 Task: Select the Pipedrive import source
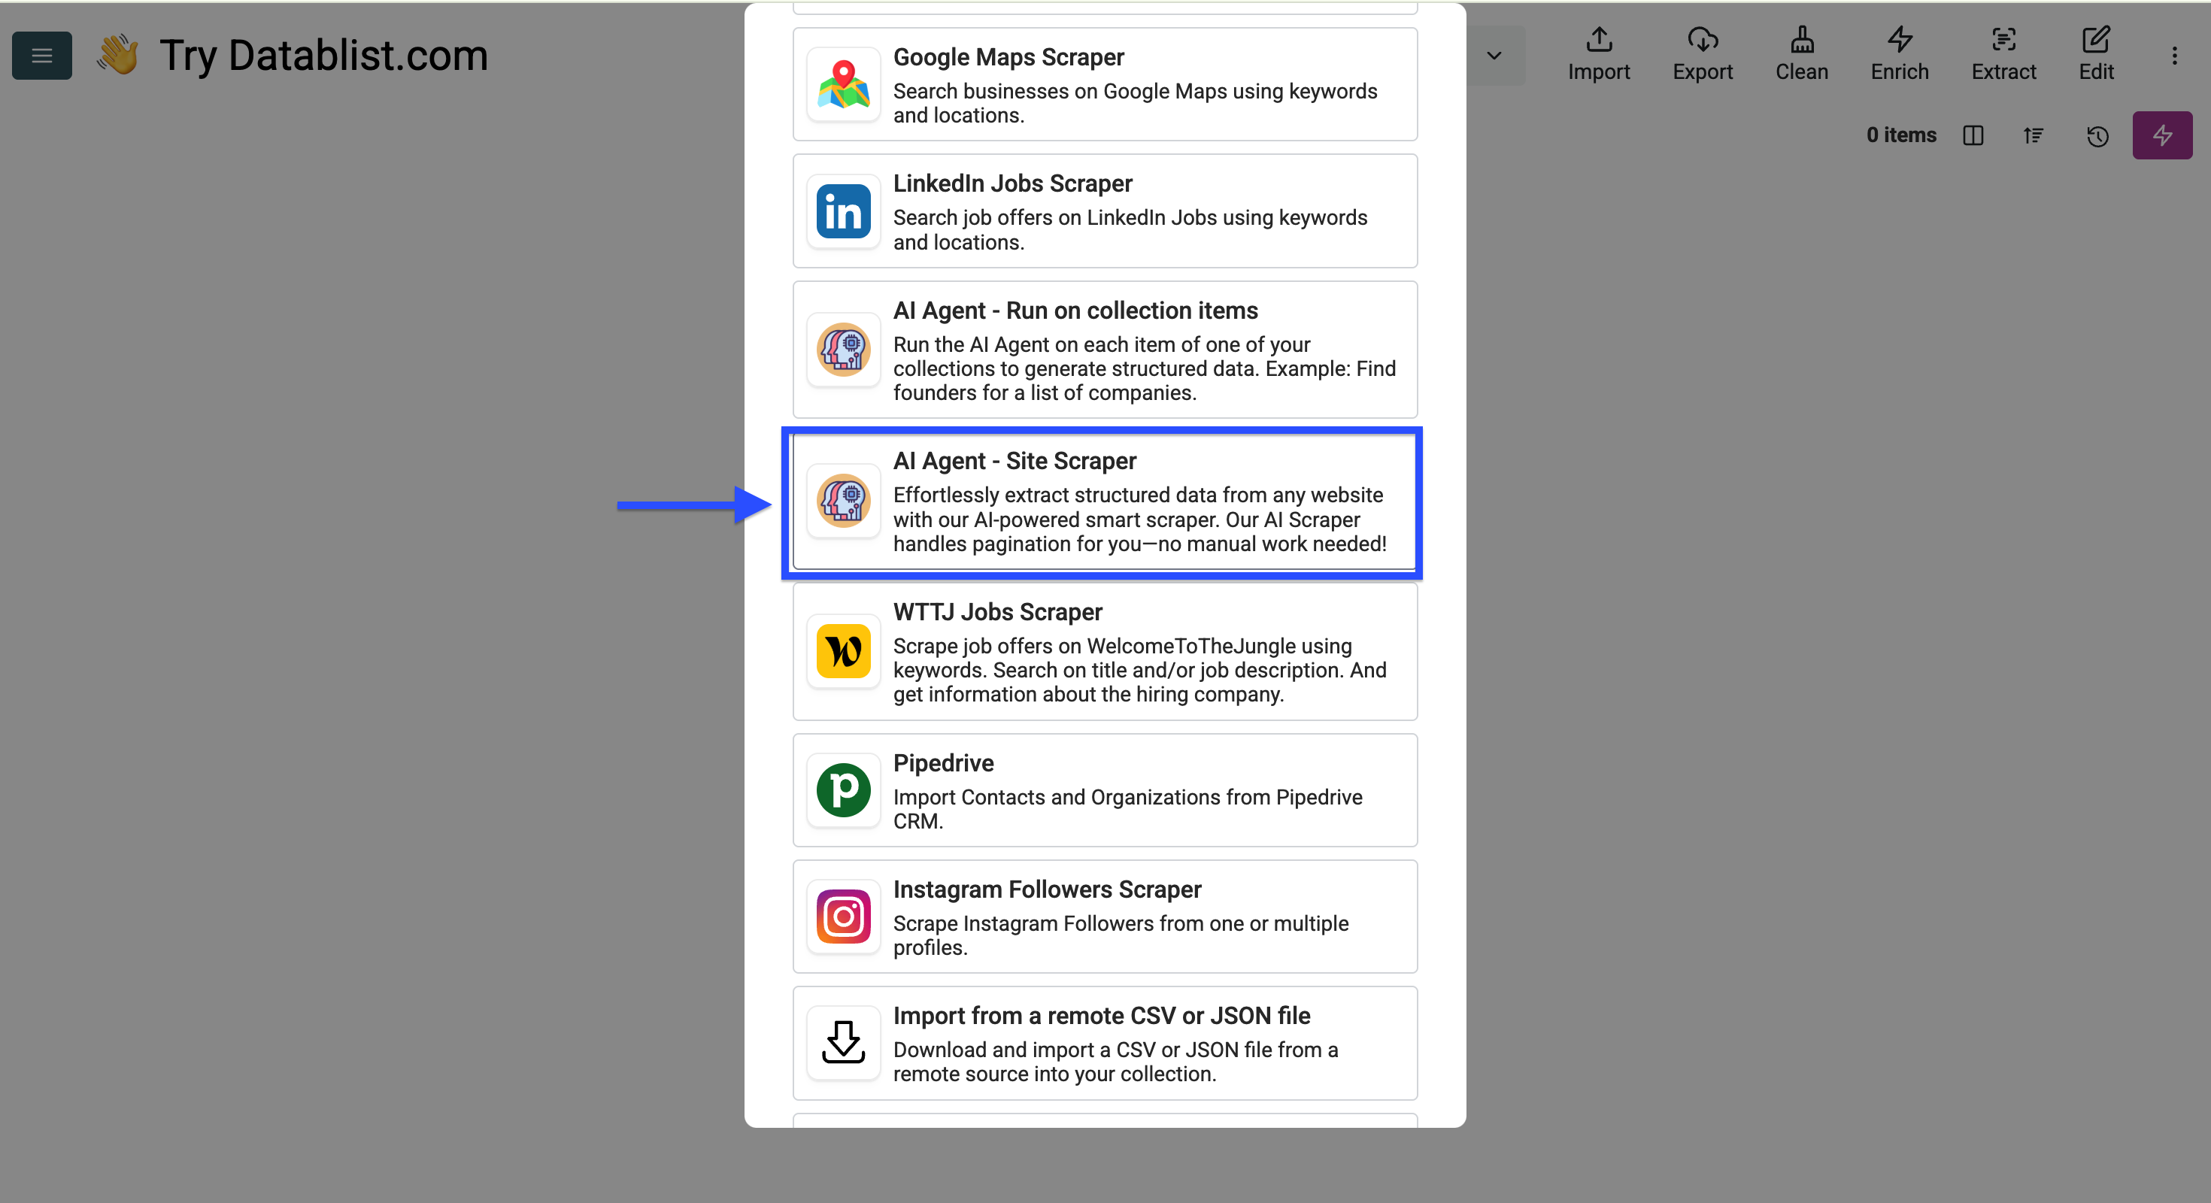(1105, 790)
